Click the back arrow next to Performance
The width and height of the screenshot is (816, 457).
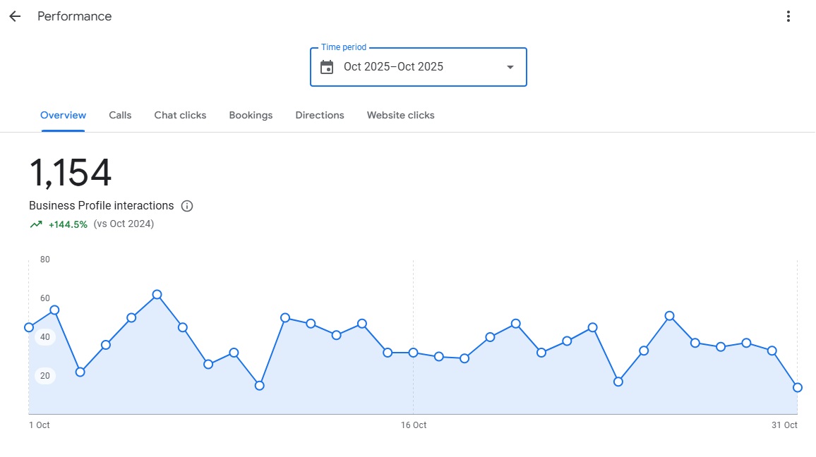pos(15,16)
